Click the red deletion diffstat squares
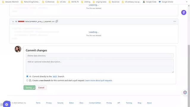 pos(21,21)
